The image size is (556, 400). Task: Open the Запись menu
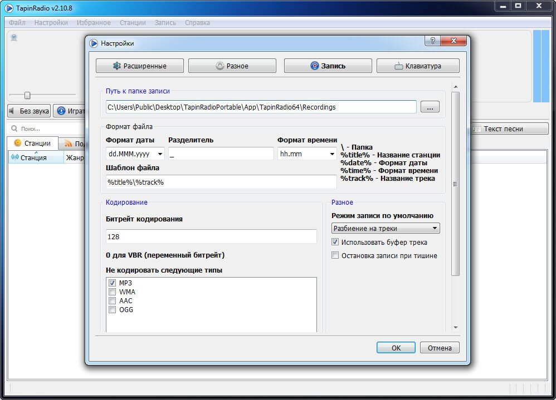[165, 23]
